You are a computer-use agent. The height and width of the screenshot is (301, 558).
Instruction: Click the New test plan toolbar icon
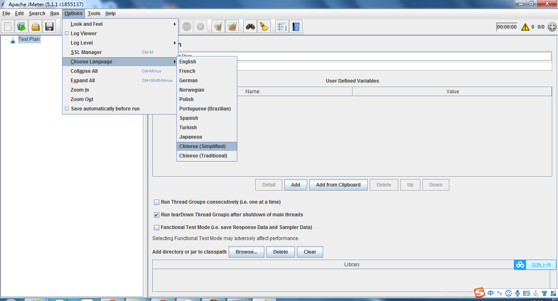click(8, 27)
